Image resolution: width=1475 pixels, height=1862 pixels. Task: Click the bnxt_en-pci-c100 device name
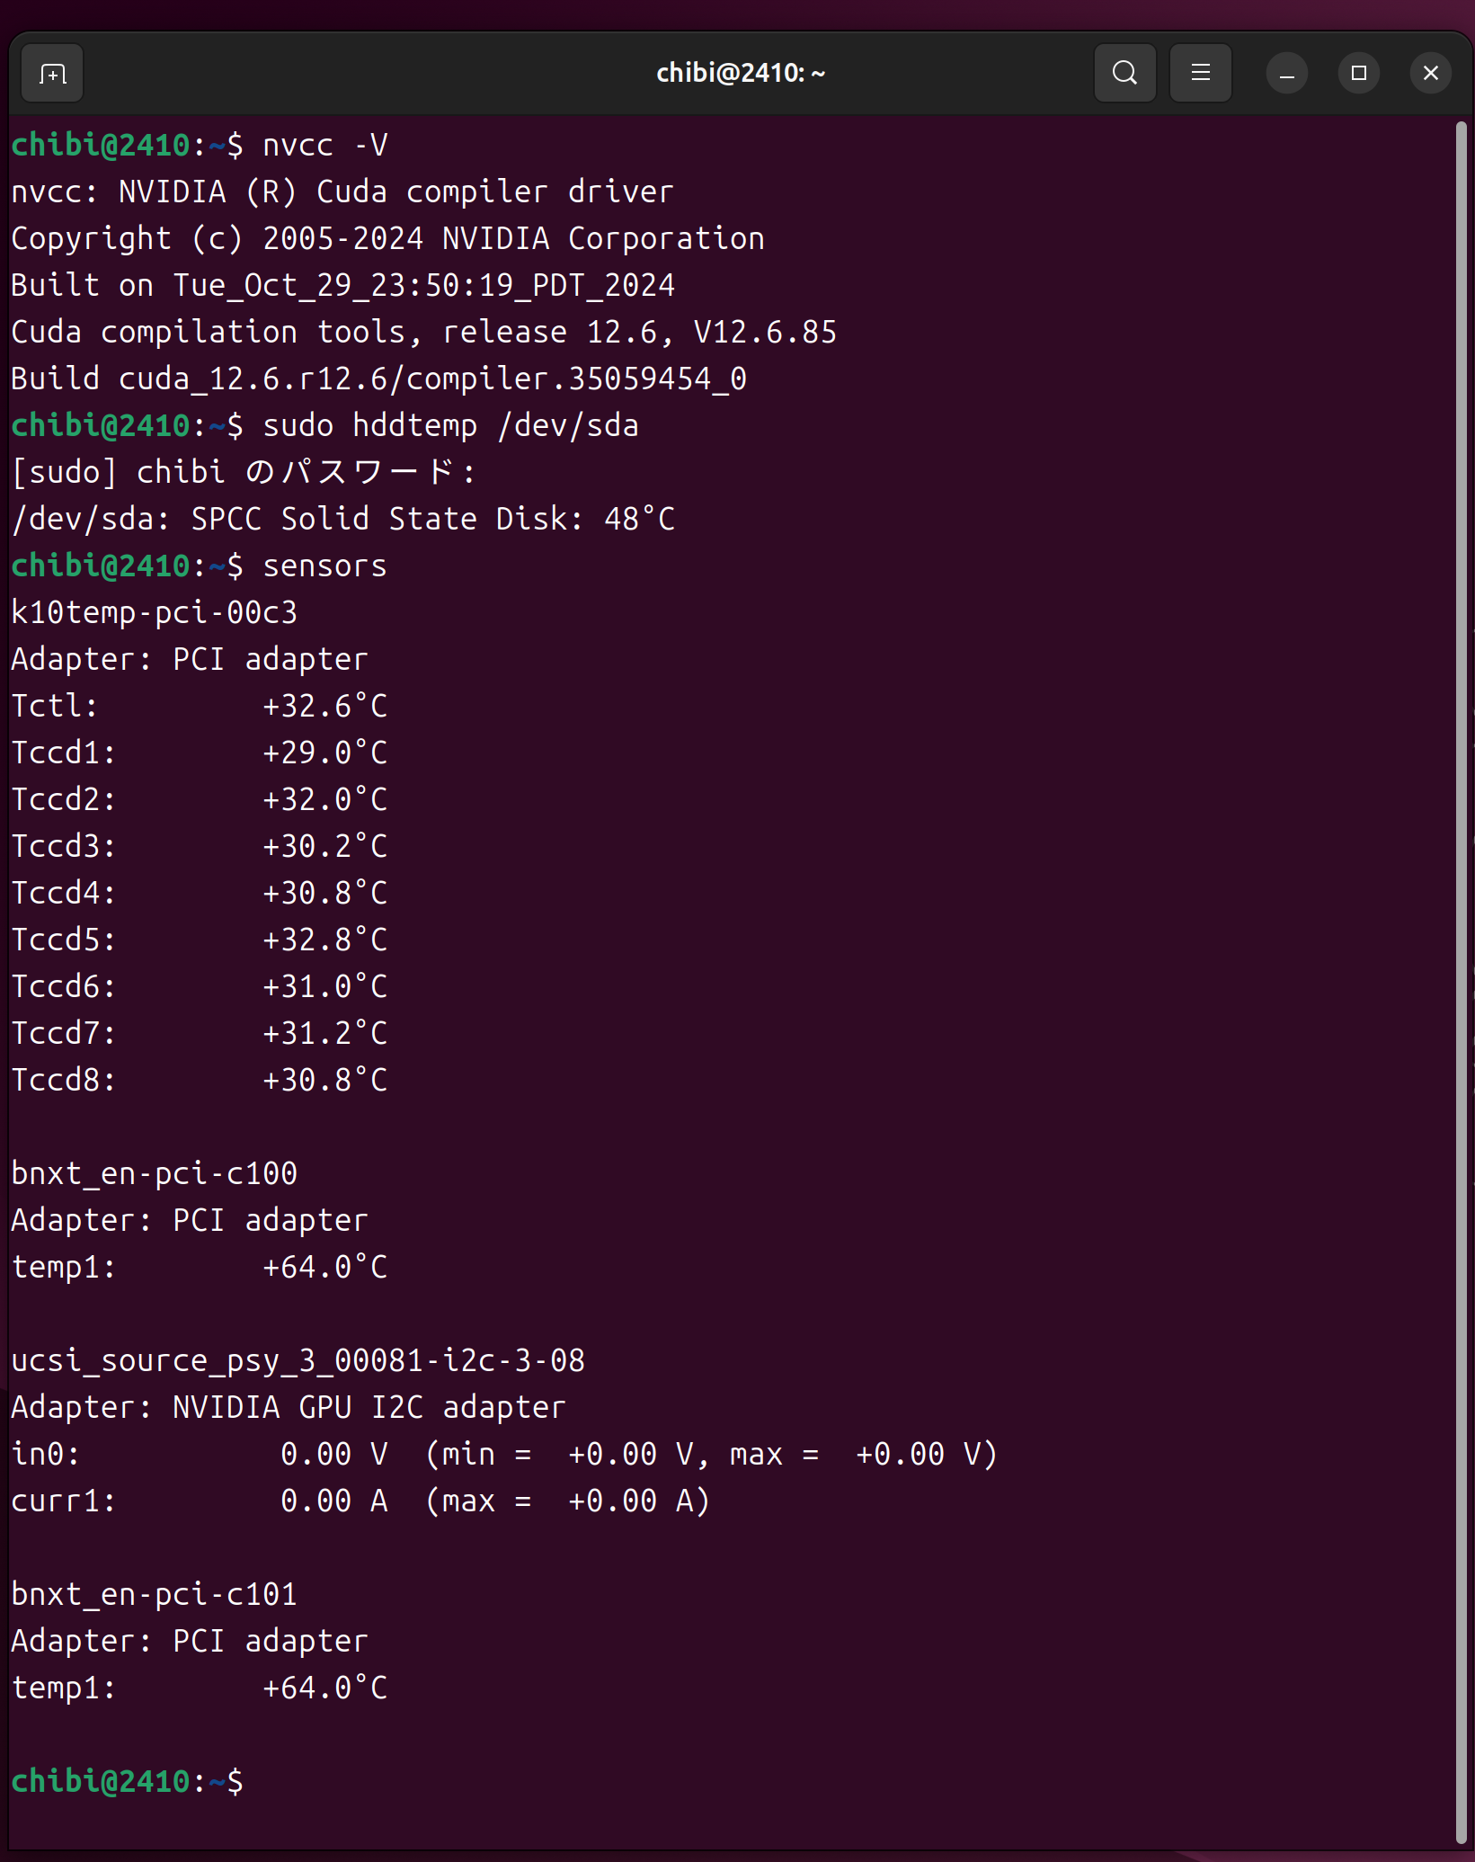(x=154, y=1174)
